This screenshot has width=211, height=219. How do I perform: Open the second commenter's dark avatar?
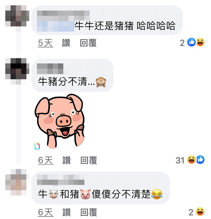pos(17,69)
